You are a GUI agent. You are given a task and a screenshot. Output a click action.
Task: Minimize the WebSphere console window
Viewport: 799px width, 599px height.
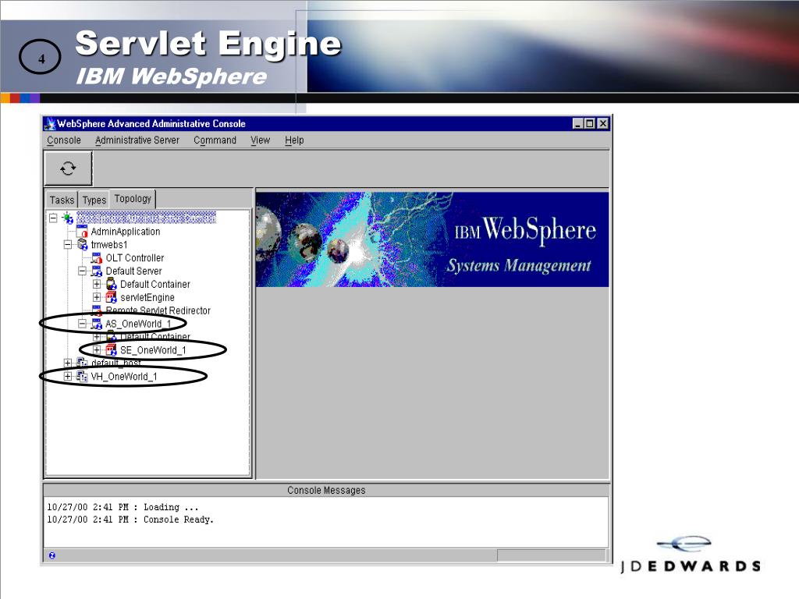pos(578,123)
